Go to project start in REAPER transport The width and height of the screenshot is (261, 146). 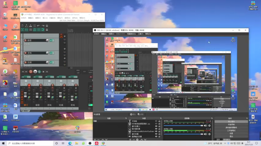(23, 72)
